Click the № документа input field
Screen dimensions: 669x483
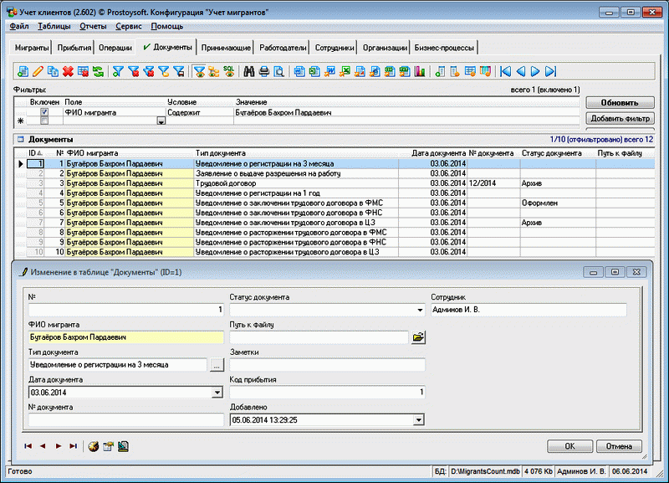(125, 420)
